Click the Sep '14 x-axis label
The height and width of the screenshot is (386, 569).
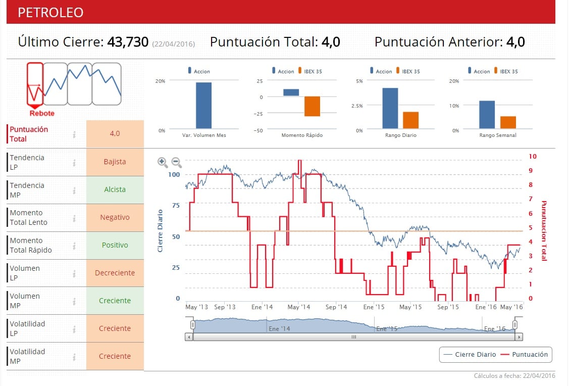tap(336, 307)
